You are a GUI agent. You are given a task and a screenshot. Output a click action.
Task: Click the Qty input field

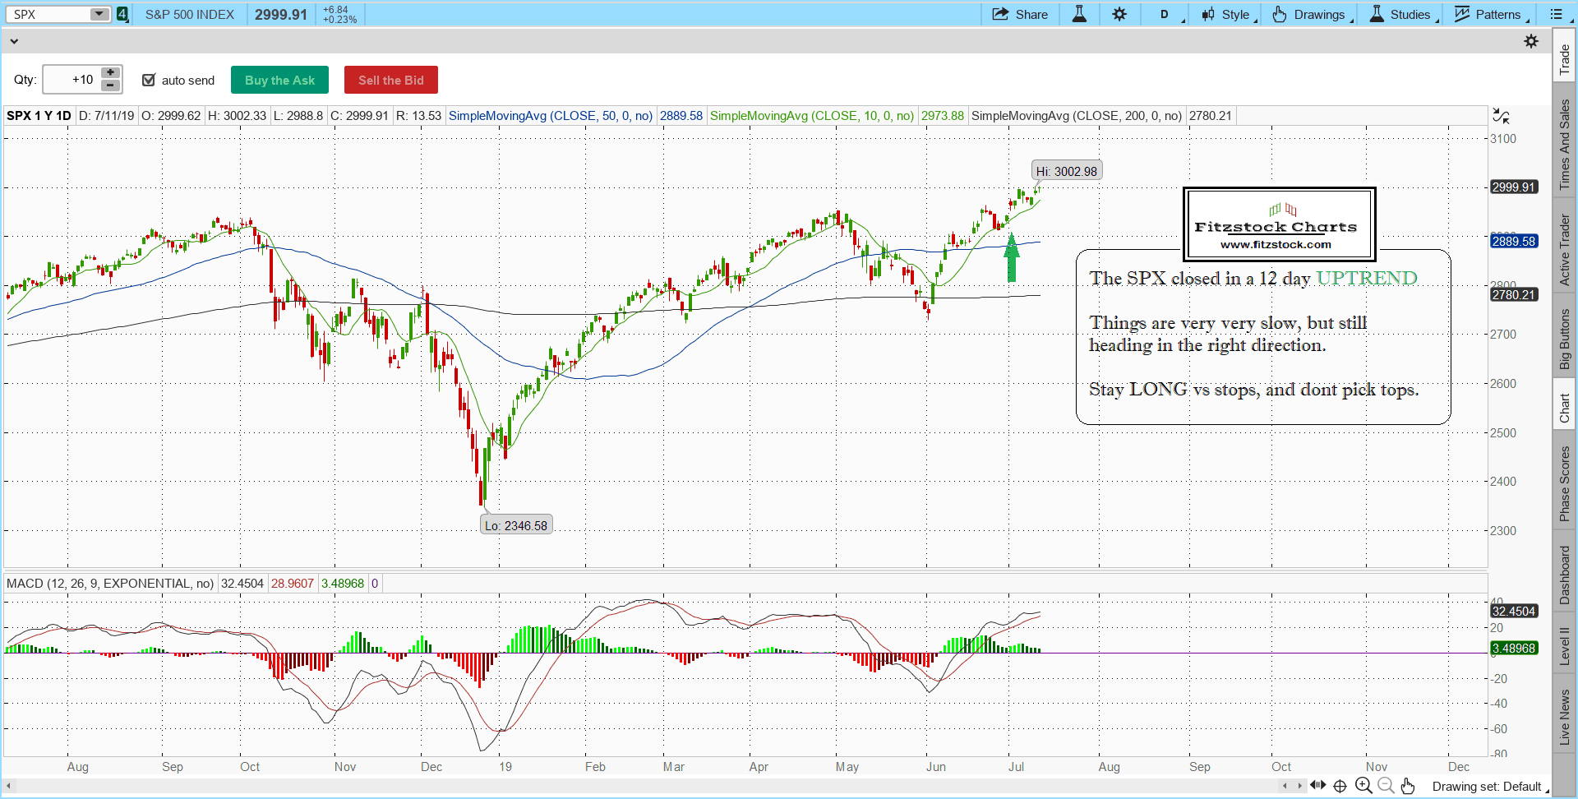pyautogui.click(x=72, y=80)
